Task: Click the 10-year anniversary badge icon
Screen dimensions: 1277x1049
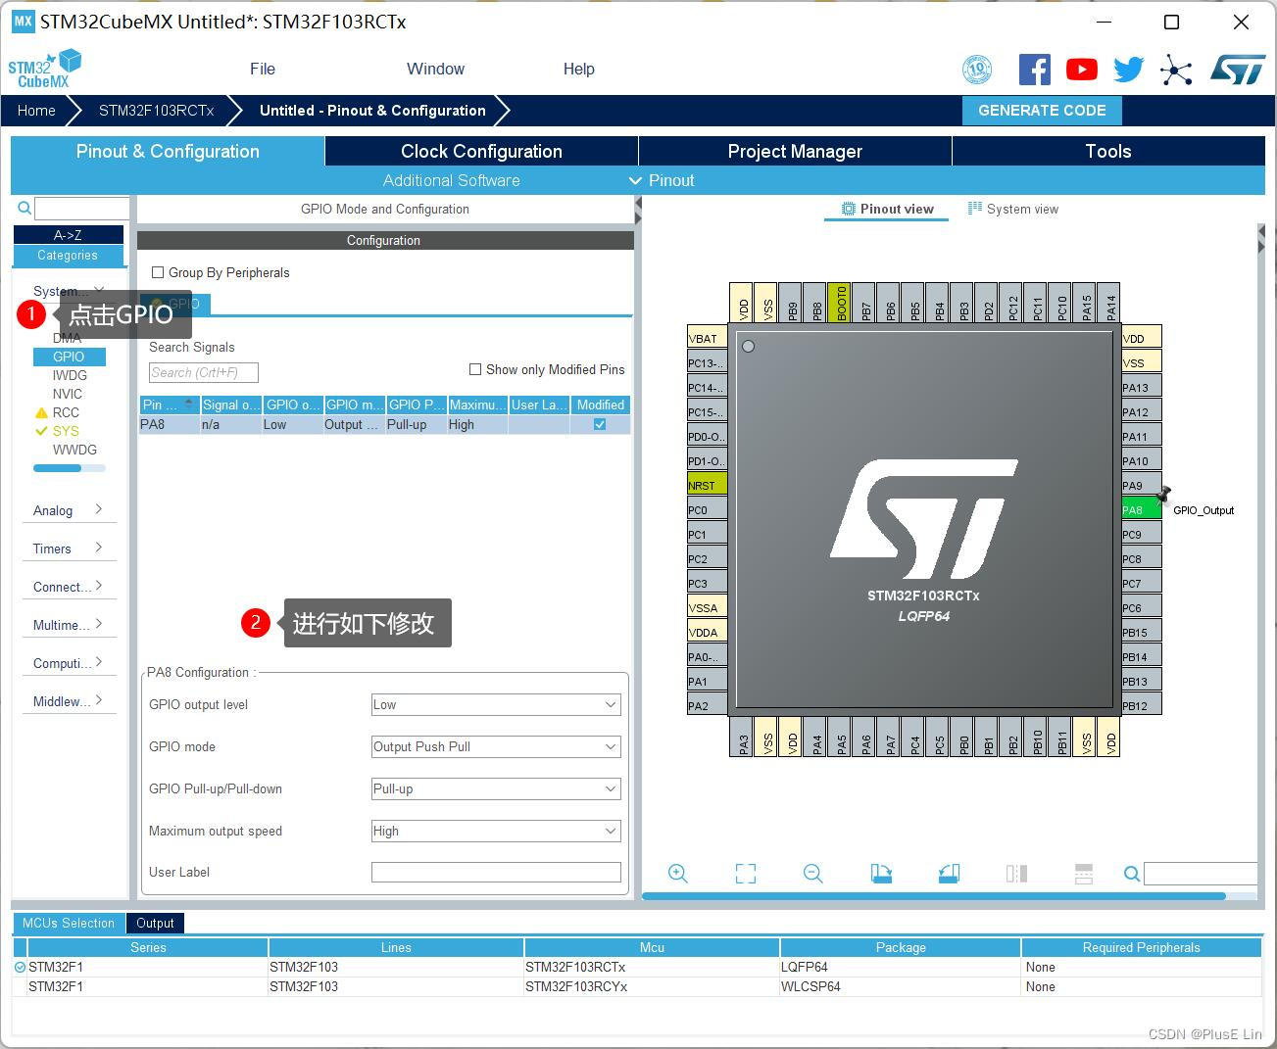Action: click(x=977, y=70)
